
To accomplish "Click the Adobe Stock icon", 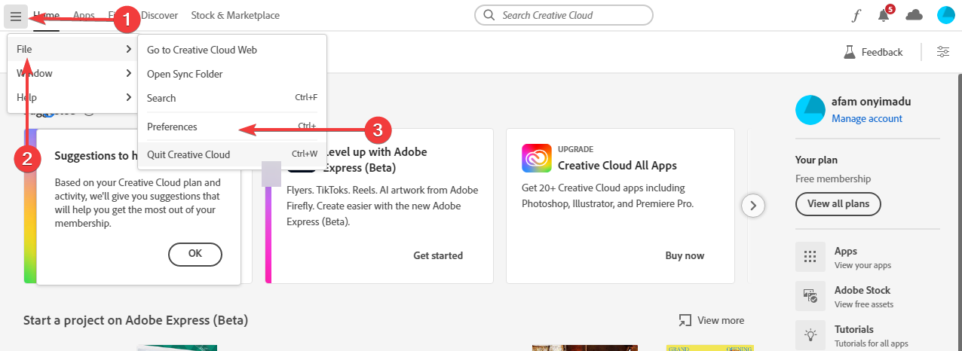I will 810,296.
